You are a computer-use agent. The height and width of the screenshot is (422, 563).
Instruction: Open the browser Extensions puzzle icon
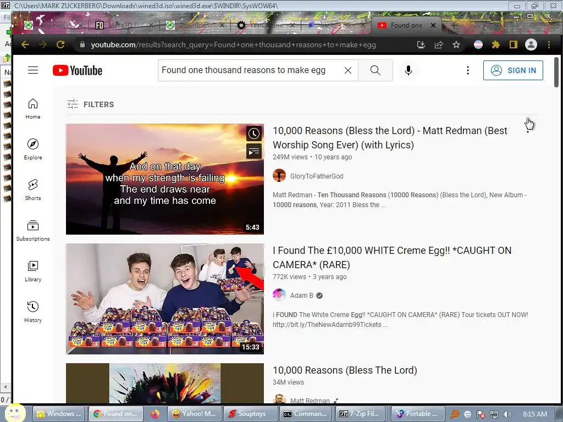tap(496, 45)
